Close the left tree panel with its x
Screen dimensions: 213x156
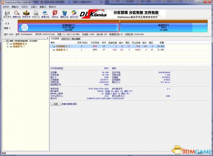[47, 38]
